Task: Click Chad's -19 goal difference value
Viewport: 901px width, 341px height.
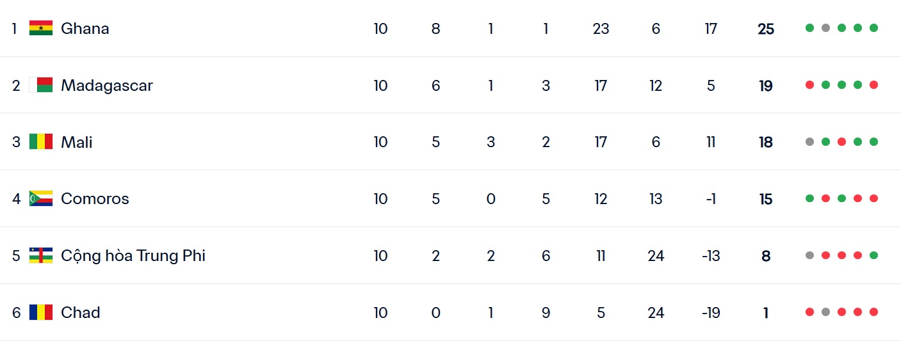Action: (711, 313)
